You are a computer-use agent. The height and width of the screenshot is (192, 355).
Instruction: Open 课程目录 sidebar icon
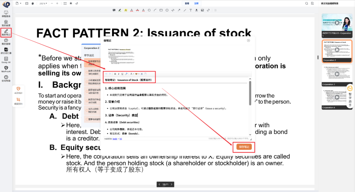(6, 13)
